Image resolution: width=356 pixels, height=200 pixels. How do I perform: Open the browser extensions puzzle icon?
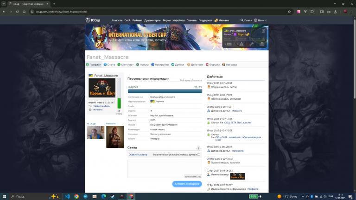[312, 12]
